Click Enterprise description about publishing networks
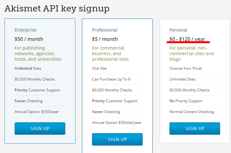The width and height of the screenshot is (231, 153). pos(38,54)
